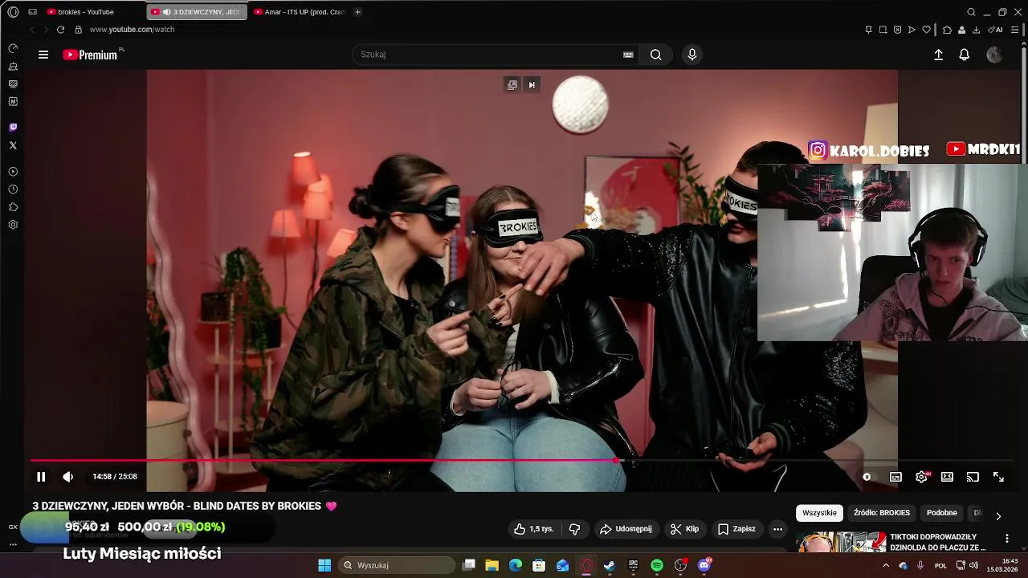Show next filter chips with arrow
The height and width of the screenshot is (578, 1028).
[x=998, y=516]
